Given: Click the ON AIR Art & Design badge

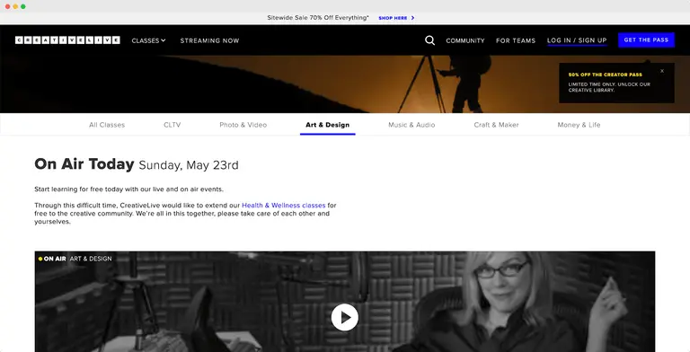Looking at the screenshot, I should 75,259.
